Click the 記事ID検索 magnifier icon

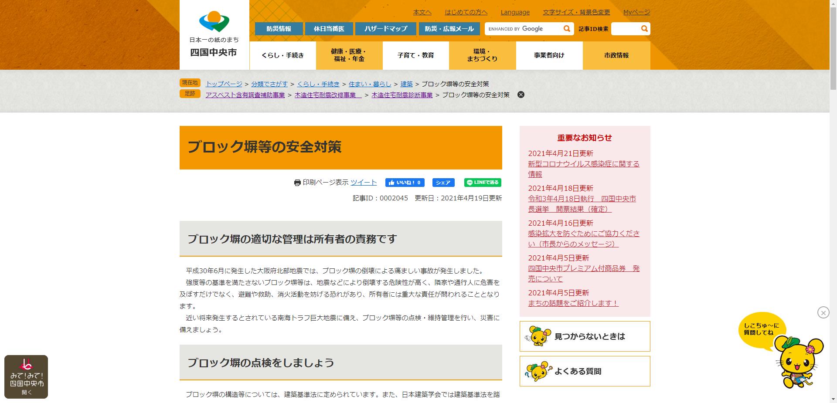(644, 28)
